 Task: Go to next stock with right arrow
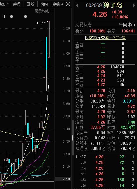point(134,6)
